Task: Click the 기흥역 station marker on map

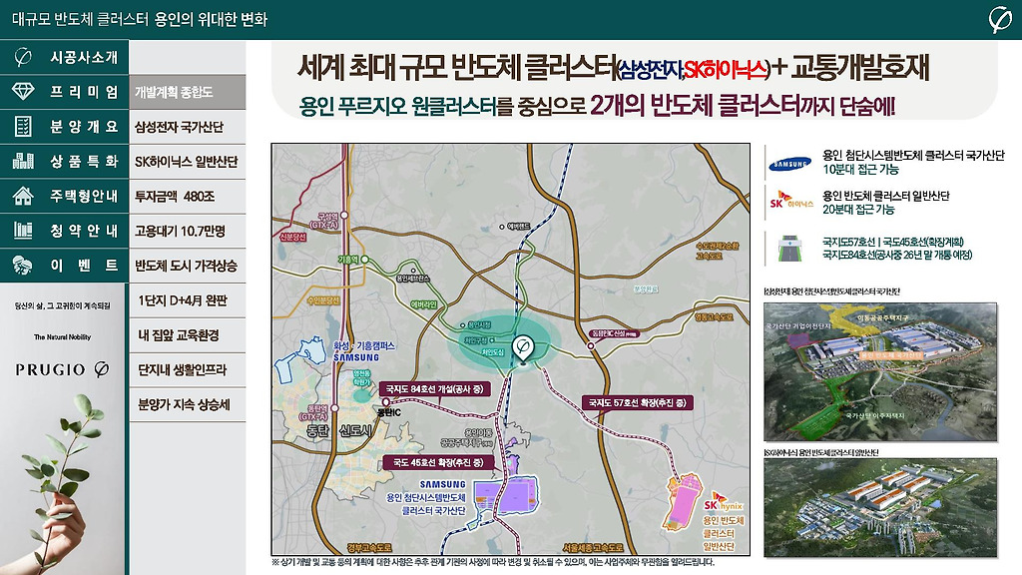Action: [x=365, y=260]
